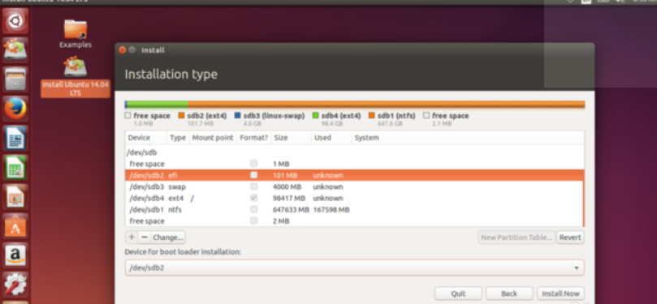The width and height of the screenshot is (657, 304).
Task: Click the orange sdb2 (ext4) legend swatch
Action: (x=181, y=115)
